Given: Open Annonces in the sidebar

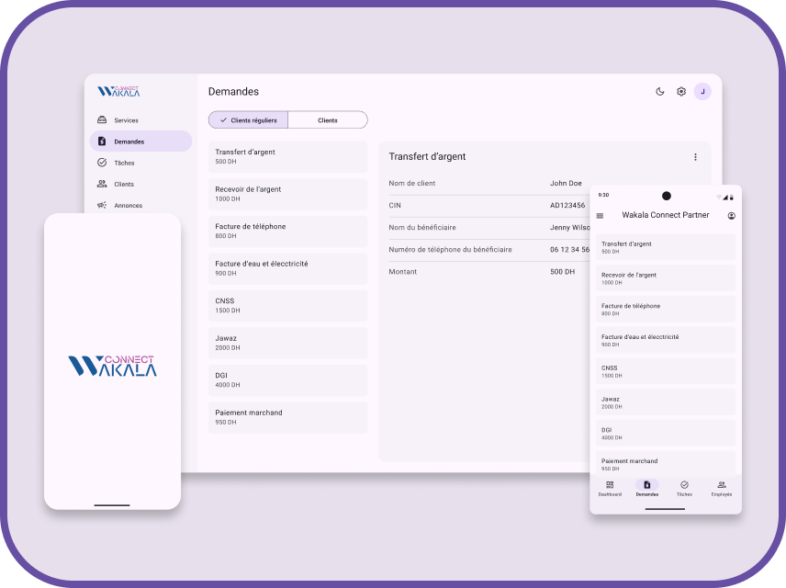Looking at the screenshot, I should pyautogui.click(x=128, y=205).
